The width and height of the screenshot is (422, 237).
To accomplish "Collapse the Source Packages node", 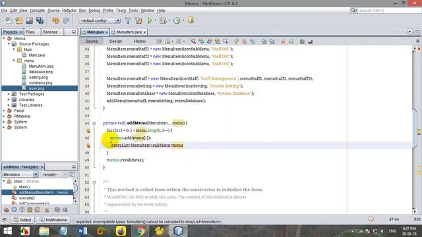I will [x=9, y=44].
